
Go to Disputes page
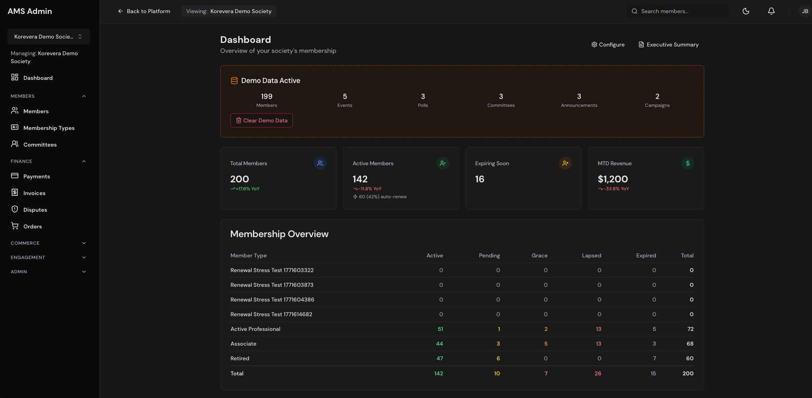click(35, 210)
